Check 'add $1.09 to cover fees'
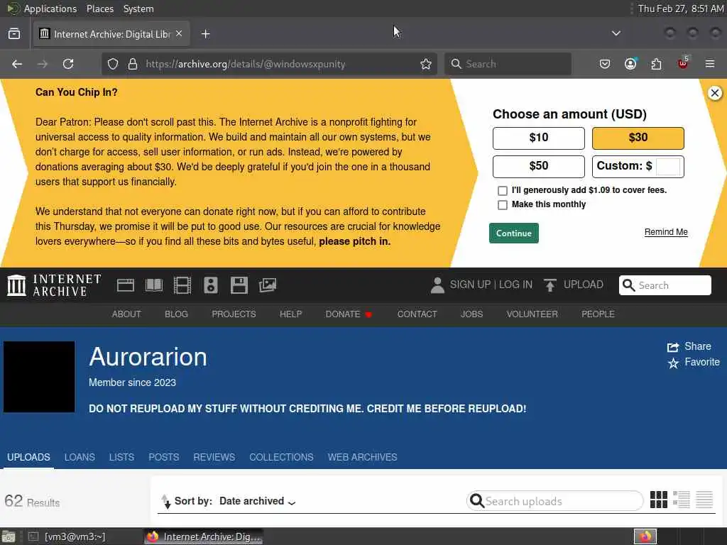 click(x=502, y=190)
